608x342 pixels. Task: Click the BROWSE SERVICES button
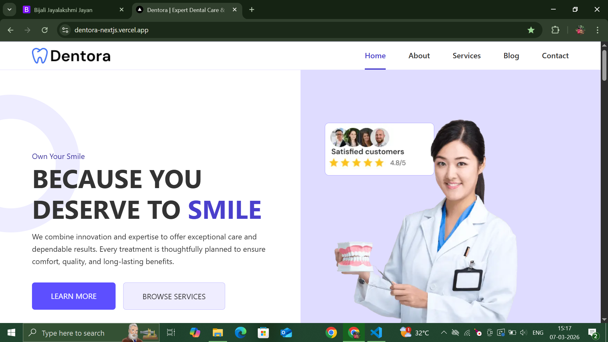tap(174, 296)
